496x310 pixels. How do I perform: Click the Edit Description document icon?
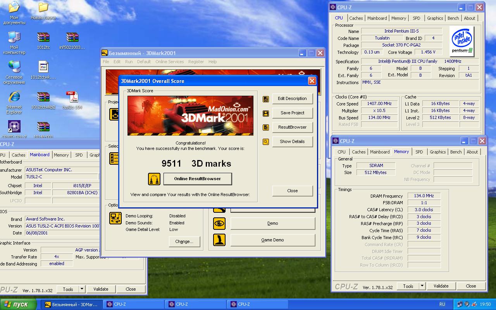[266, 99]
